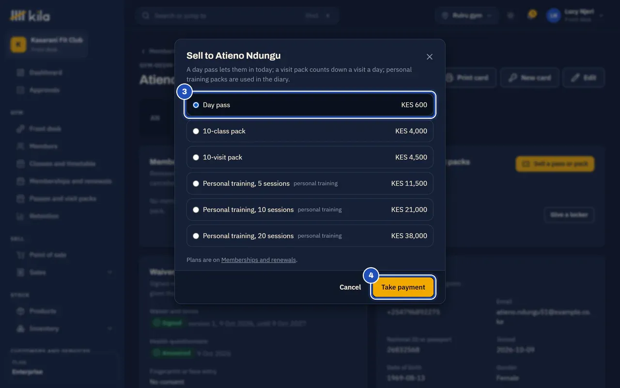
Task: Open the Ruiru gym location dropdown
Action: [x=466, y=16]
